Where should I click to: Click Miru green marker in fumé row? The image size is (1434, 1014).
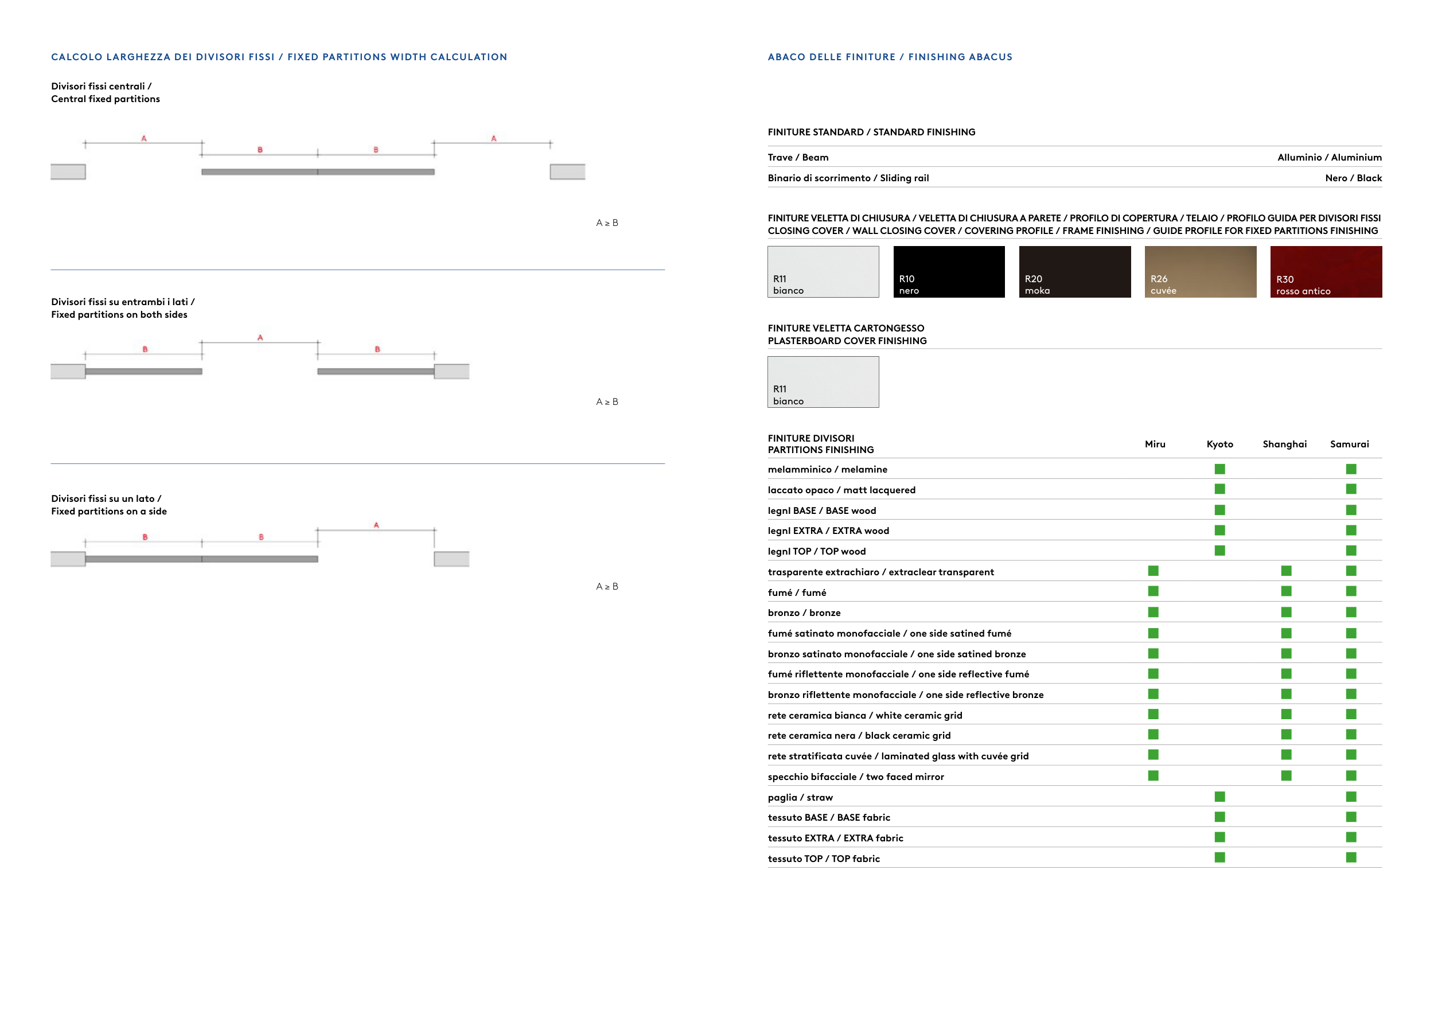1153,591
